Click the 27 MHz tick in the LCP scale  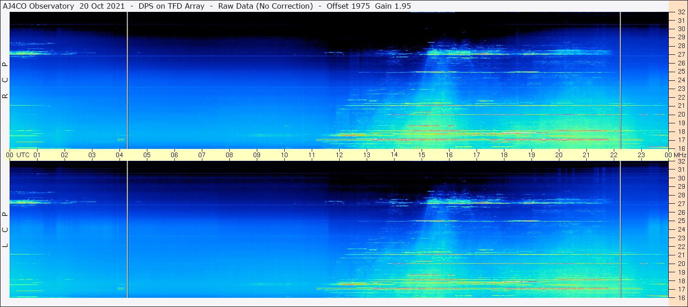tap(681, 204)
